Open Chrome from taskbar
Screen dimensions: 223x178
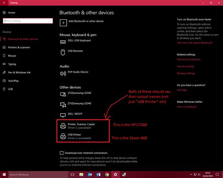pos(107,174)
